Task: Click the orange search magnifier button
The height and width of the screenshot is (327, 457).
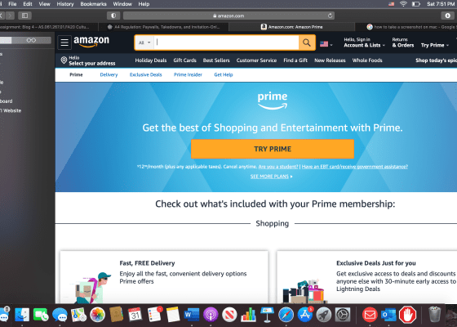Action: pos(307,43)
